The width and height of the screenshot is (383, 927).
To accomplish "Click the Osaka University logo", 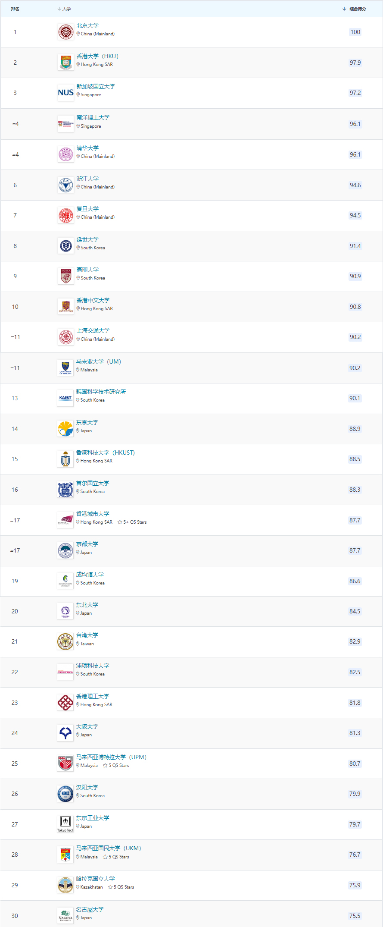I will [65, 733].
